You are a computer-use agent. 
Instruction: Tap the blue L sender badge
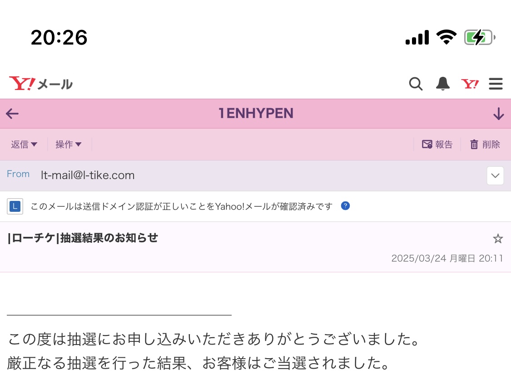15,206
